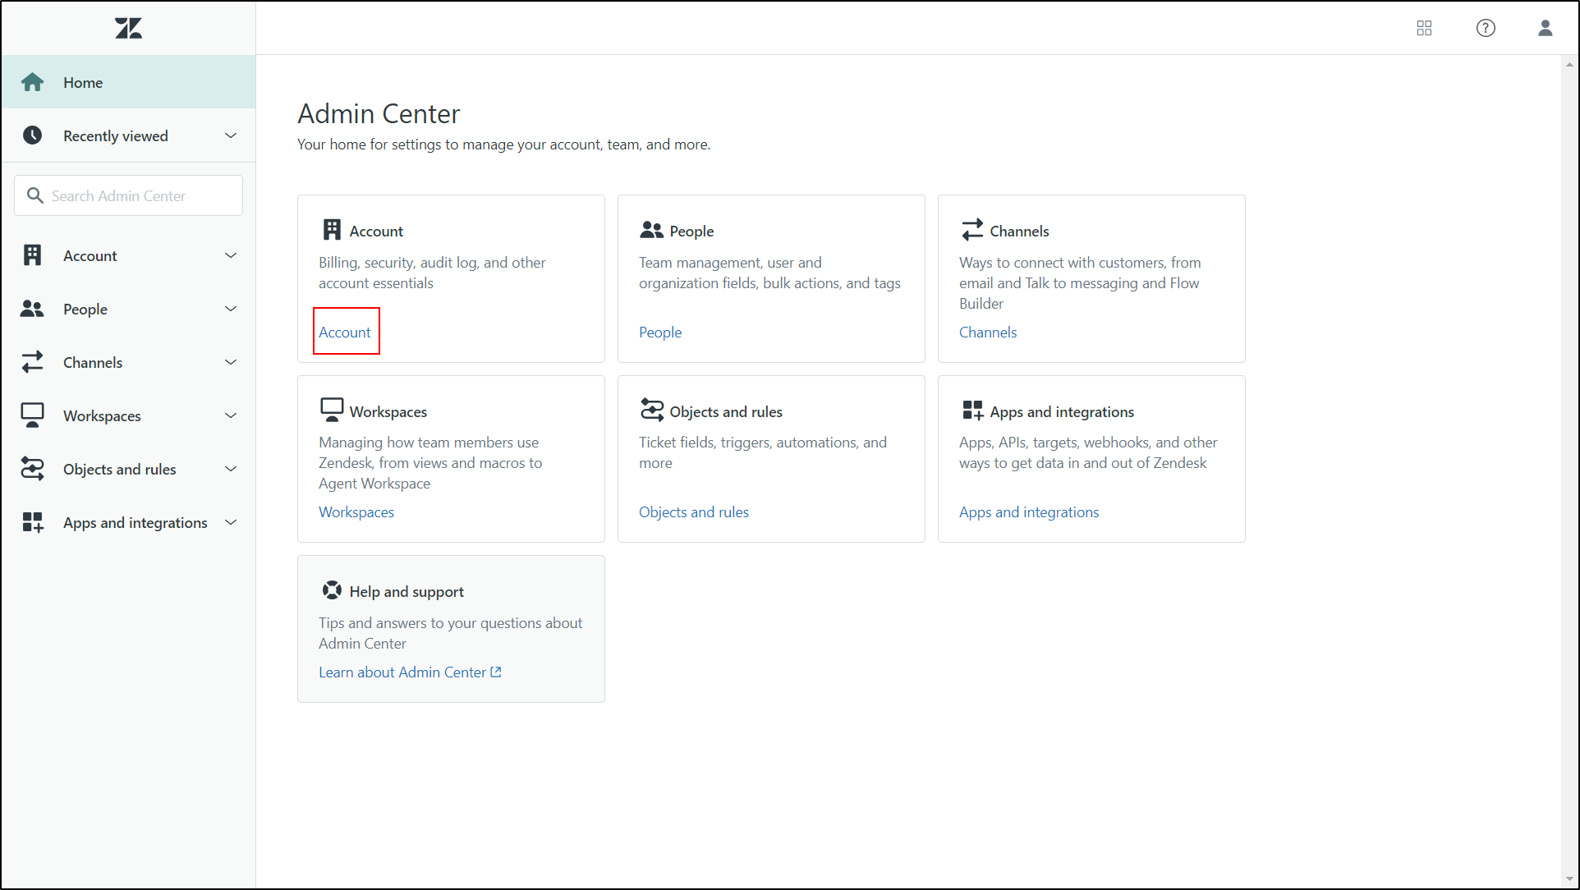Click the Workspaces section icon
Viewport: 1580px width, 890px height.
[x=331, y=411]
